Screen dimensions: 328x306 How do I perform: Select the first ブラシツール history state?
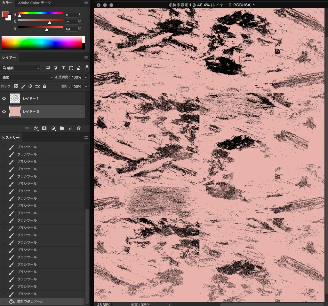(x=43, y=147)
